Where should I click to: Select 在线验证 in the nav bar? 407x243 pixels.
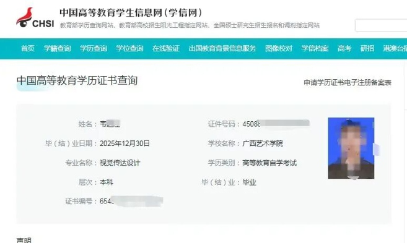click(x=166, y=48)
